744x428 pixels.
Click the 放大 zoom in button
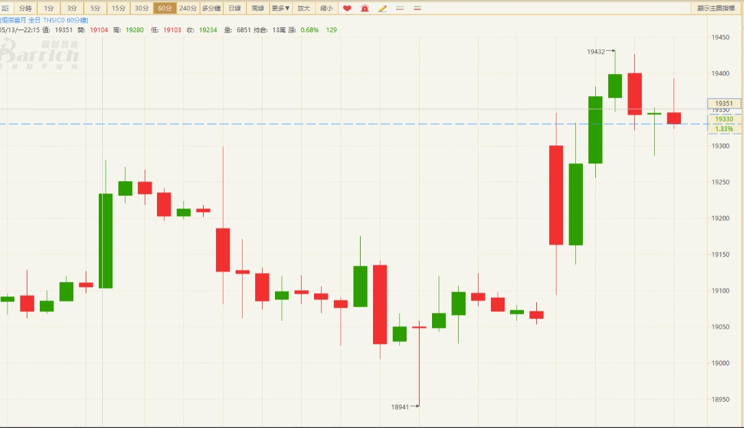(x=304, y=8)
